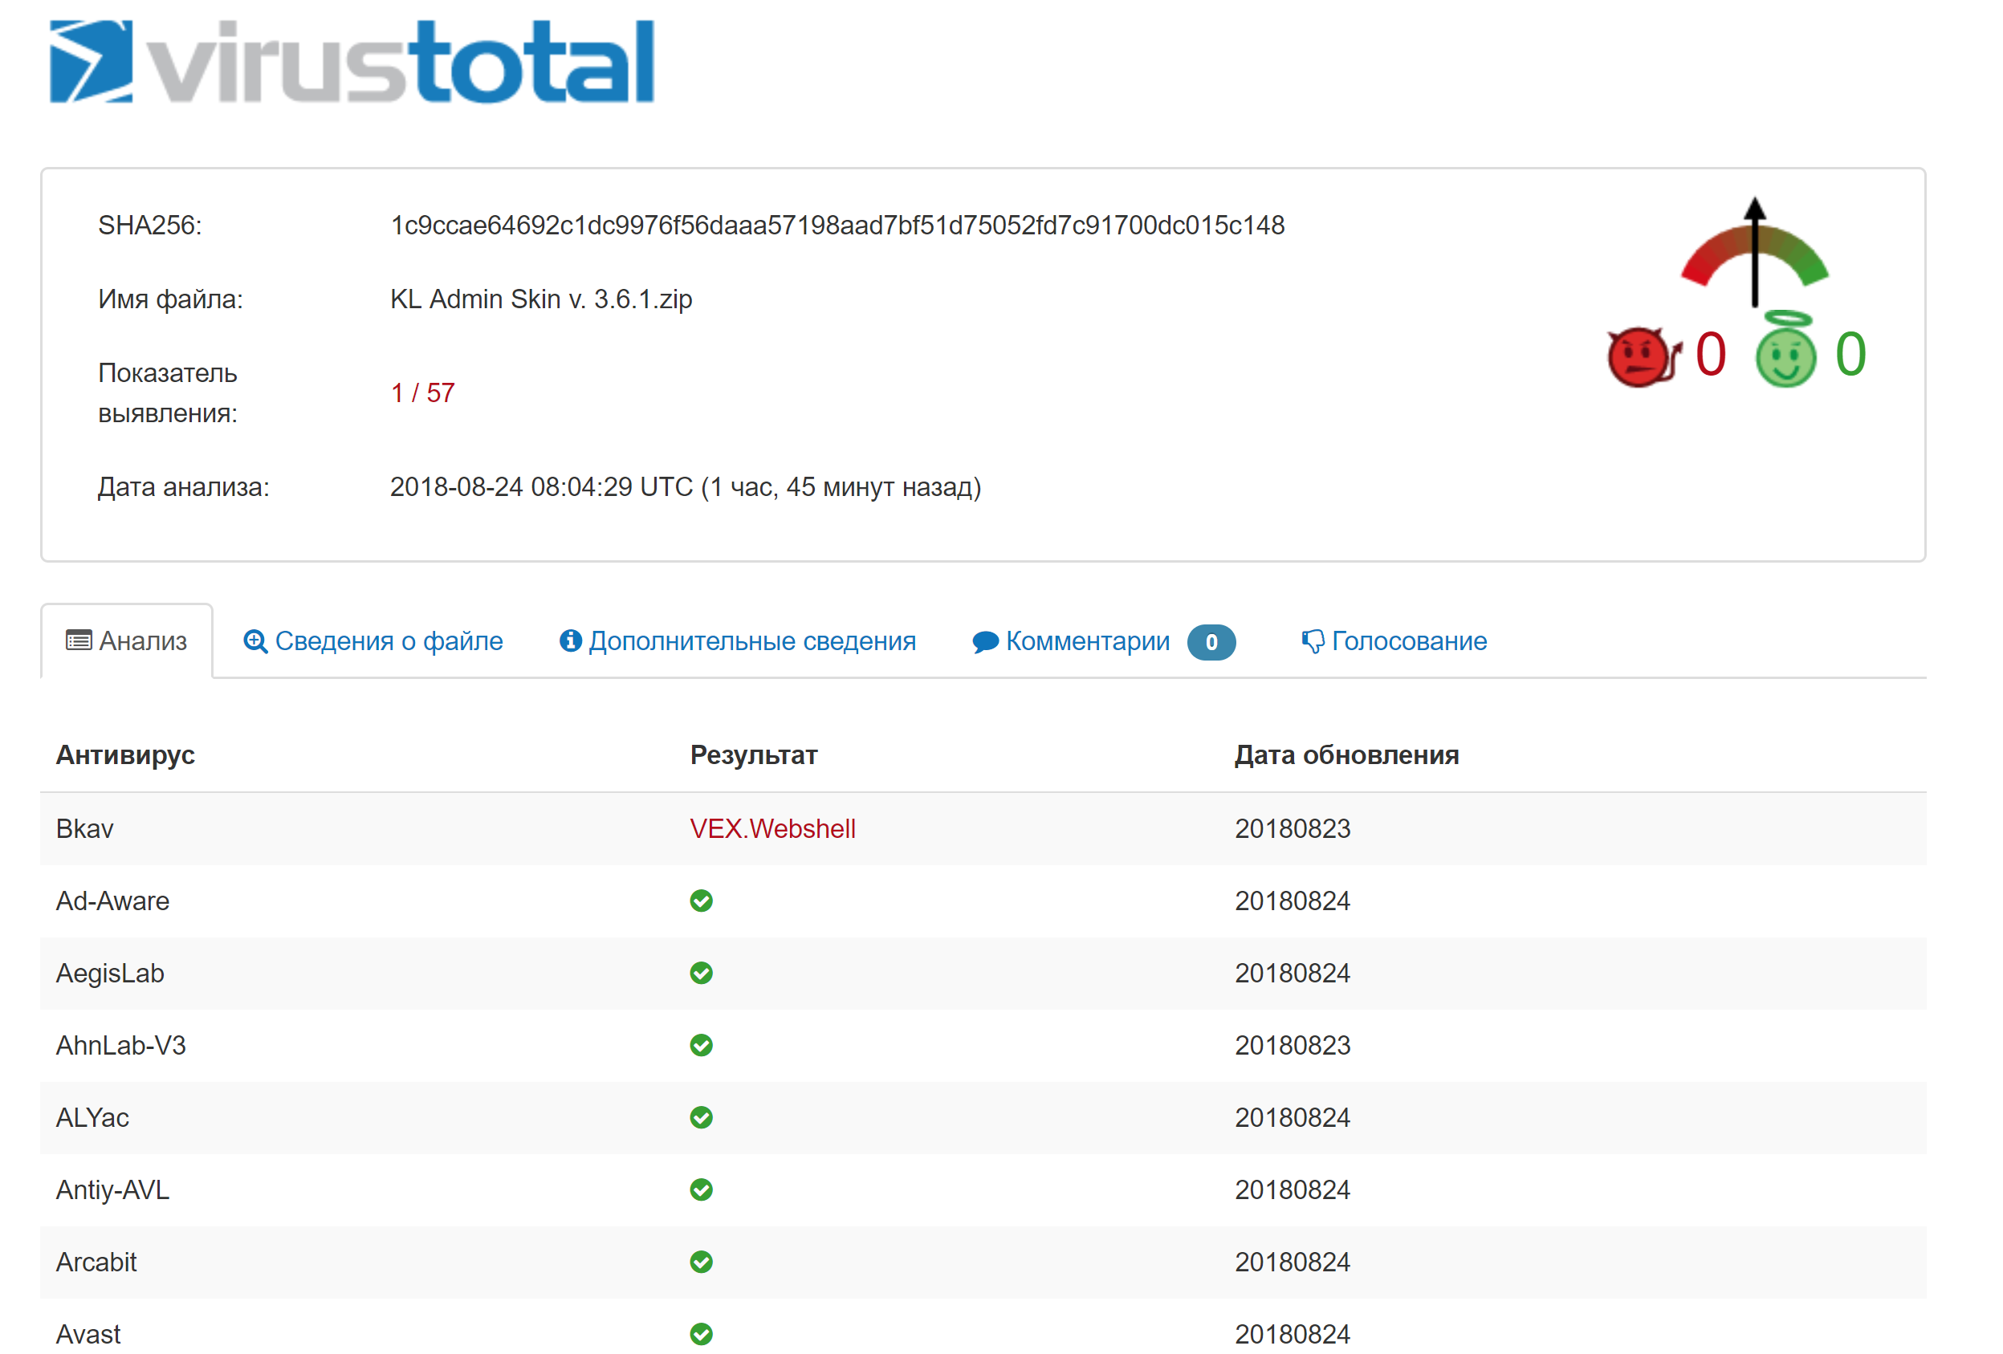Click the Показатель выявления: label
Image resolution: width=2003 pixels, height=1354 pixels.
tap(168, 393)
